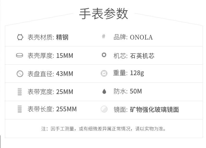
Task: Click the 石英机芯 movement value
Action: coord(142,56)
